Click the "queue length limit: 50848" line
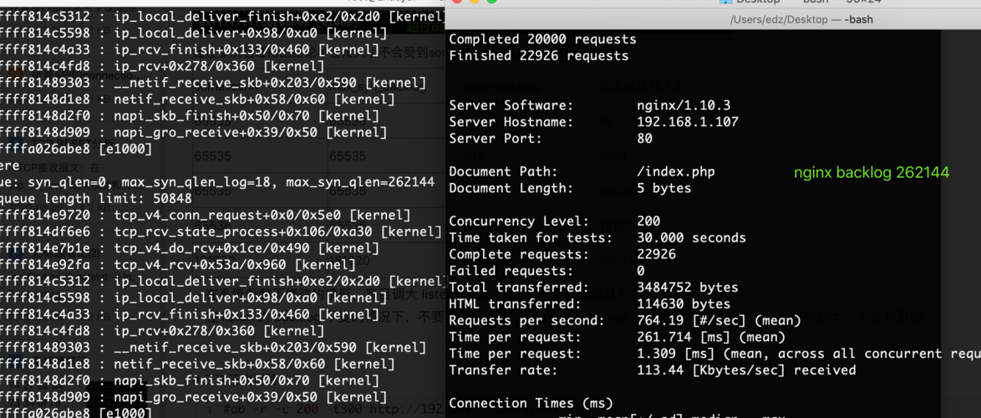Viewport: 981px width, 418px height. click(x=96, y=199)
